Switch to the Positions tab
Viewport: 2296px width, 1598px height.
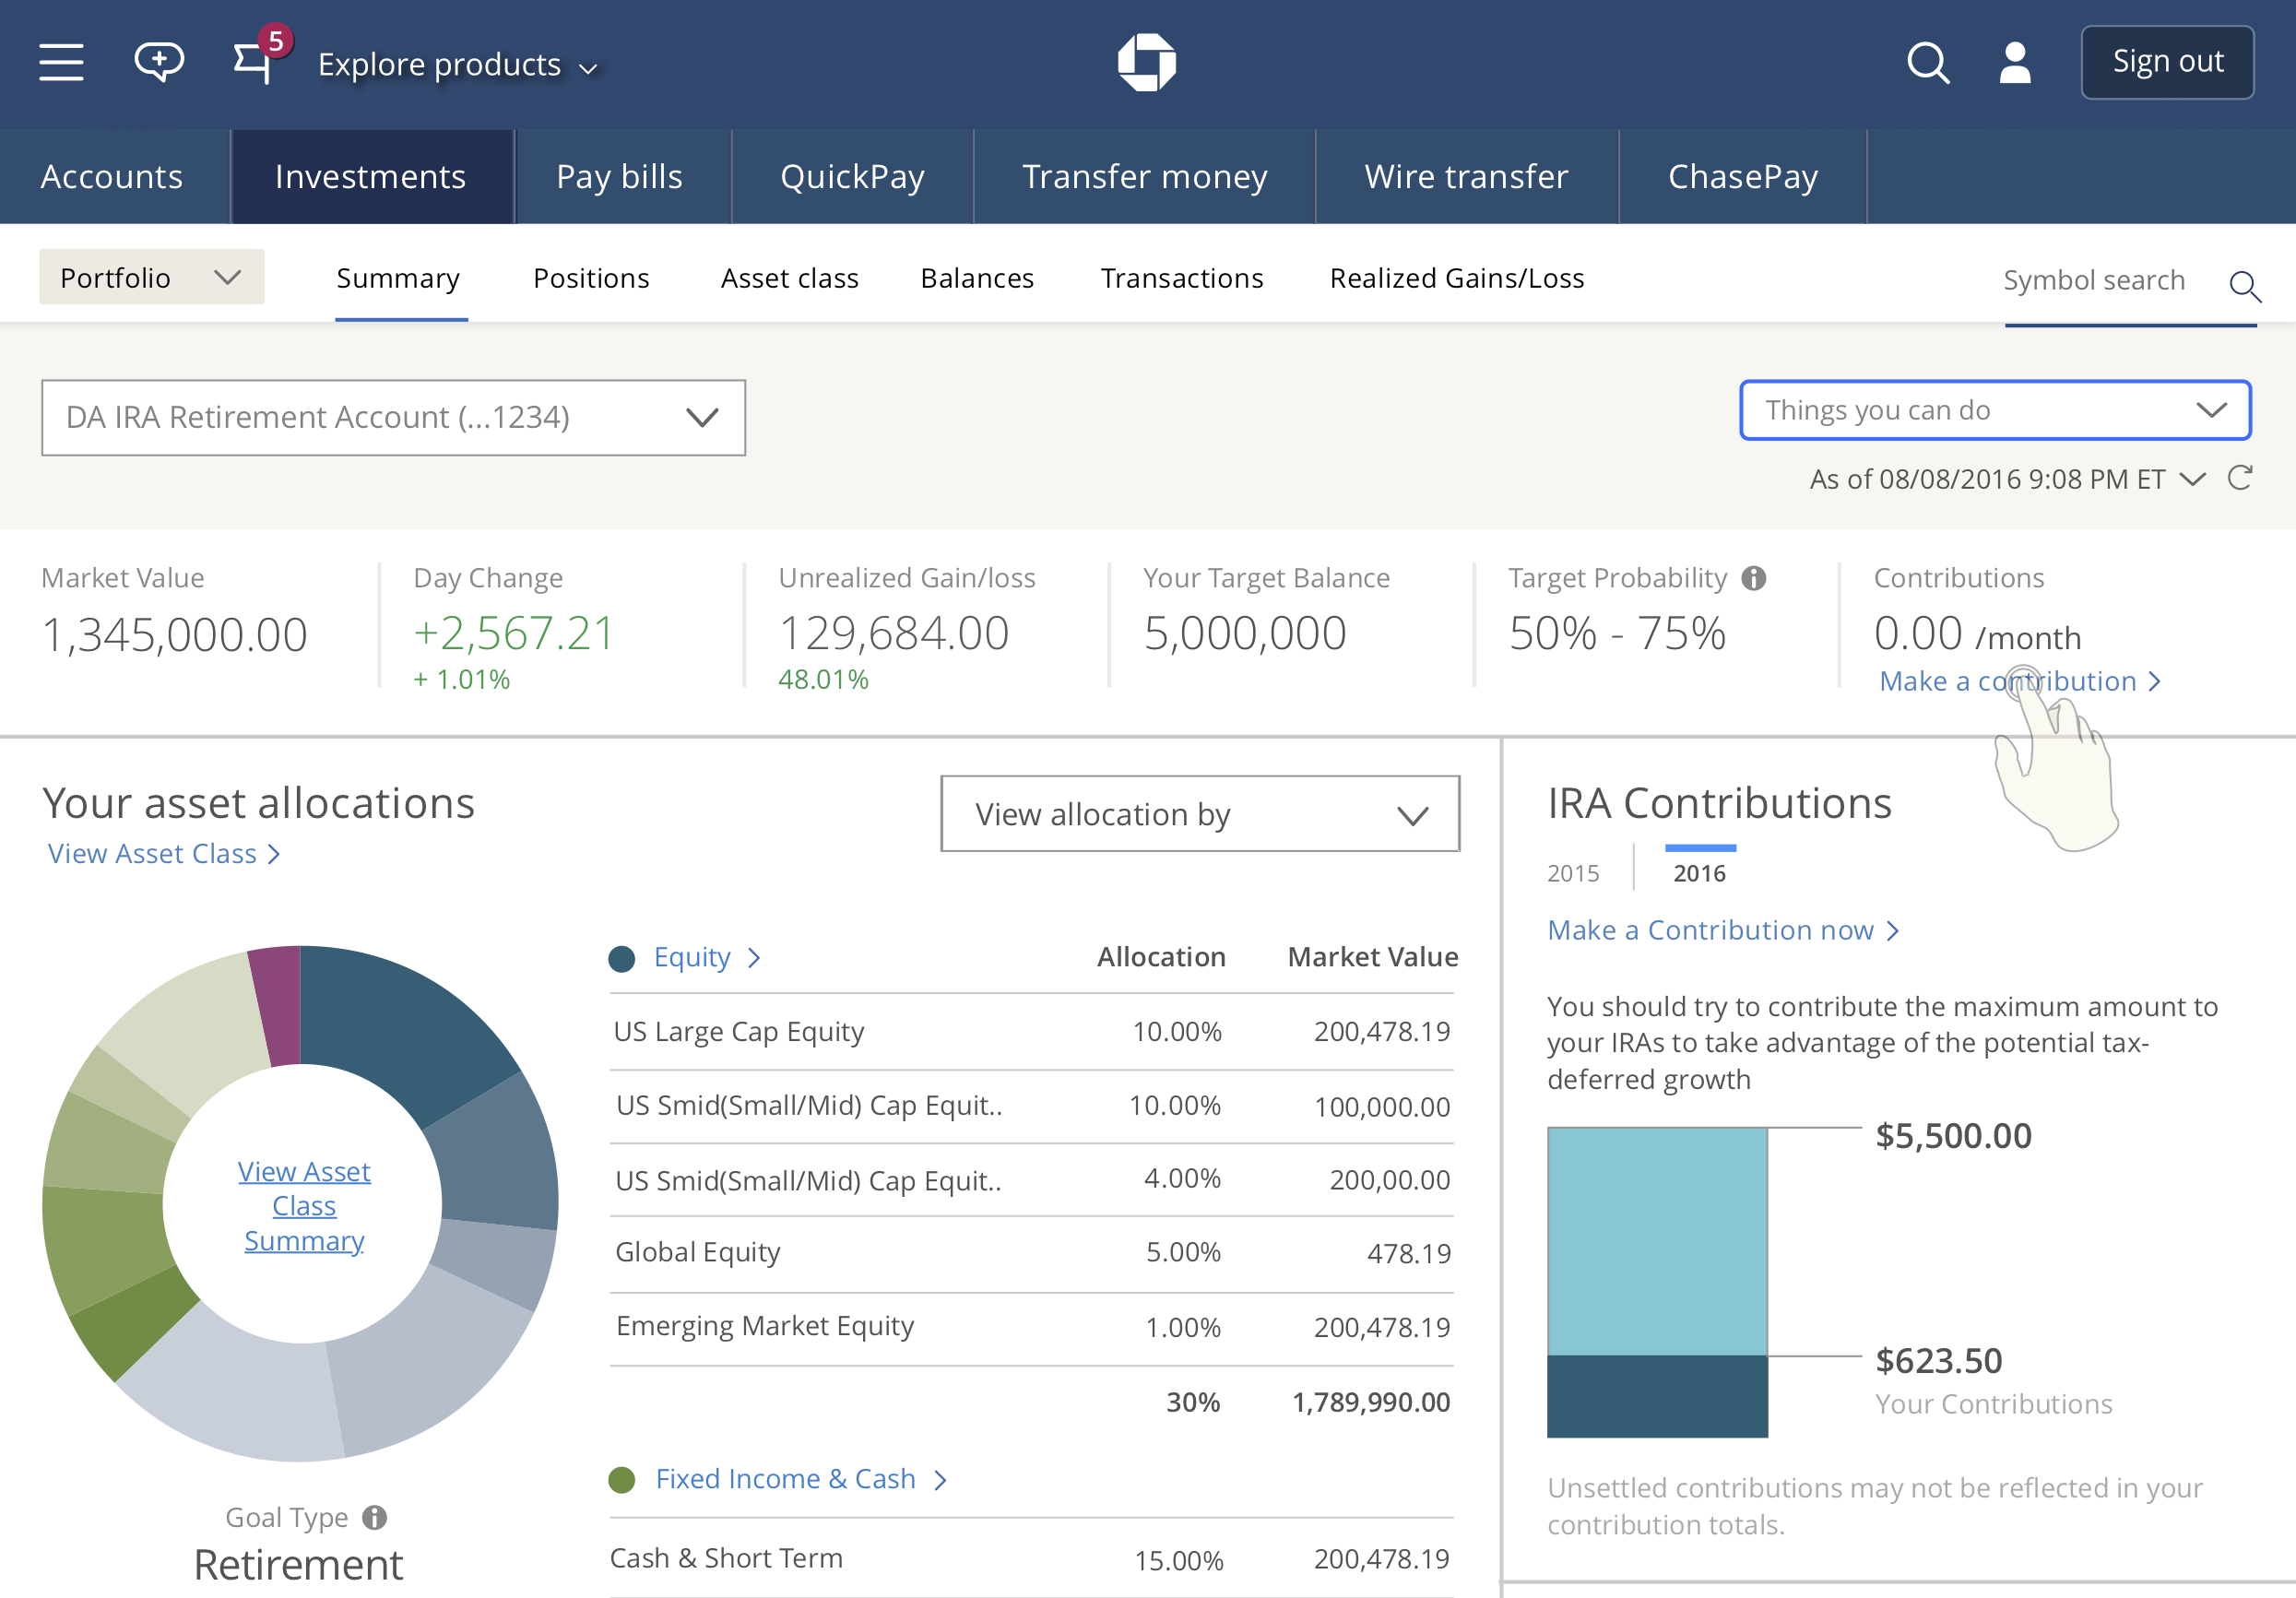coord(591,278)
